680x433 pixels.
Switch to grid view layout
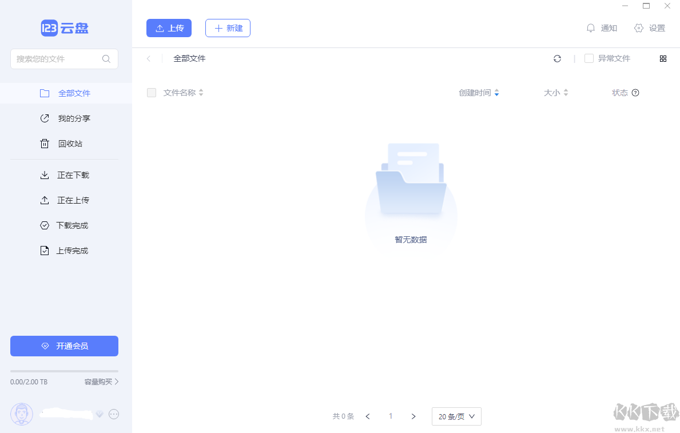(x=663, y=58)
